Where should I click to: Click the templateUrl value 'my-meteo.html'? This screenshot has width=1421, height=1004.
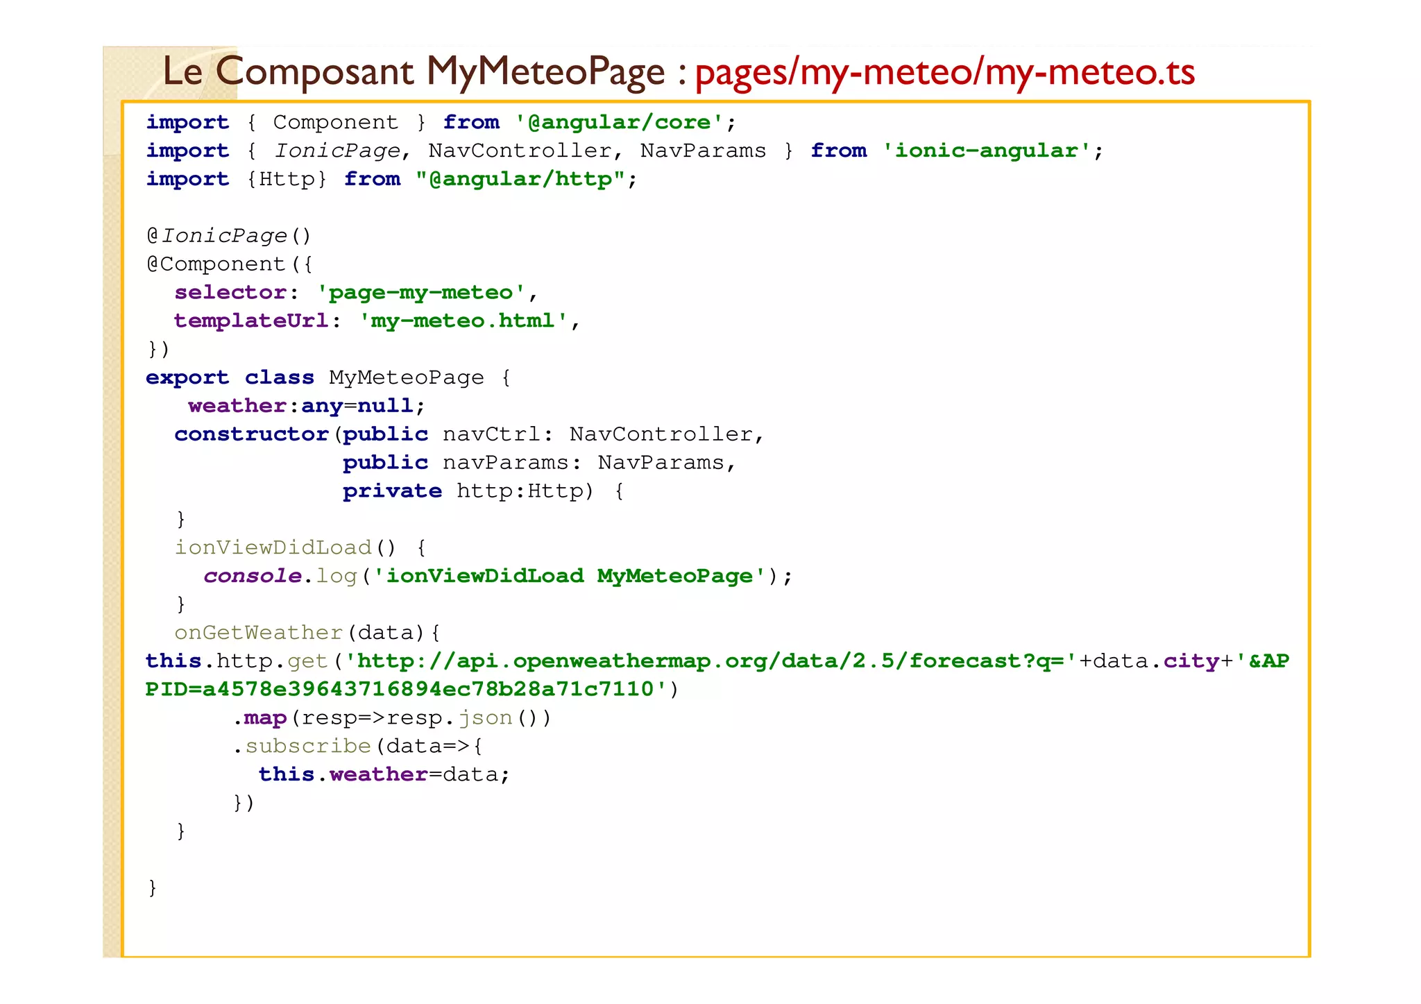pyautogui.click(x=463, y=321)
